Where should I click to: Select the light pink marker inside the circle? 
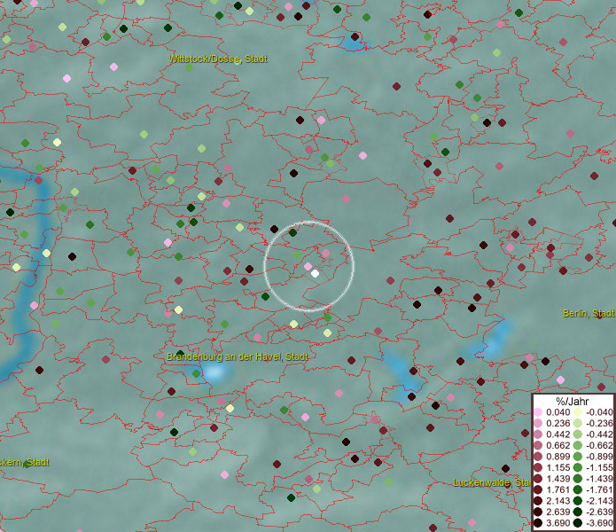pos(308,266)
